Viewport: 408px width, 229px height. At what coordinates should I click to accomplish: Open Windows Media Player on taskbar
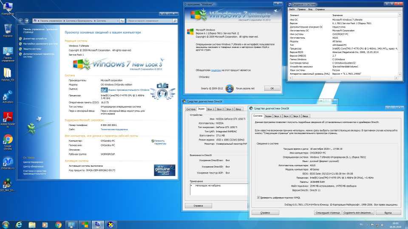point(45,225)
